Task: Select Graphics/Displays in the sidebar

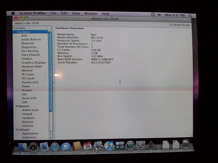Action: 34,63
